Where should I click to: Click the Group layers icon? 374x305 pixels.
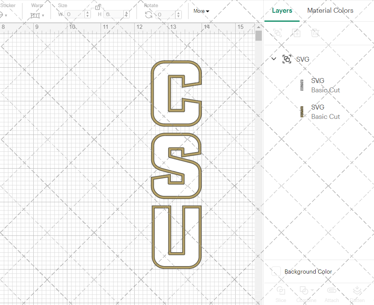click(278, 33)
